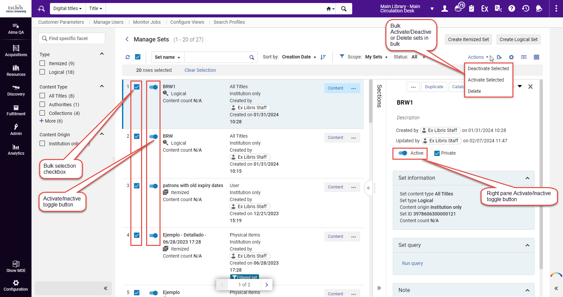This screenshot has height=297, width=563.
Task: Open the persistent search quick-links icon
Action: tap(41, 9)
